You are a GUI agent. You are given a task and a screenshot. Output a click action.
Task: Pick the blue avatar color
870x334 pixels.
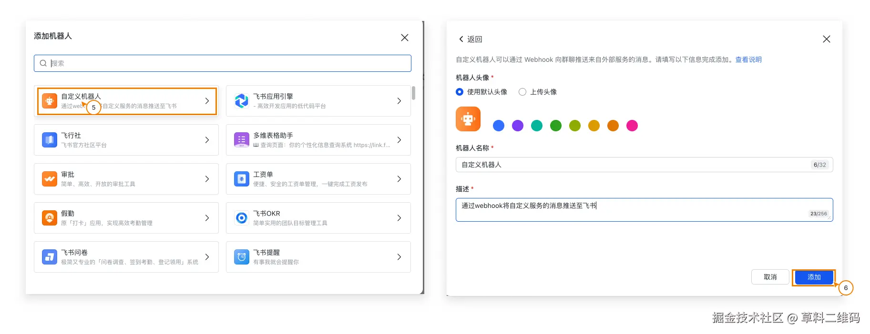pos(499,126)
